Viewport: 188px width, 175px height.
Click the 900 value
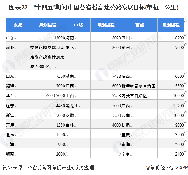(61, 145)
